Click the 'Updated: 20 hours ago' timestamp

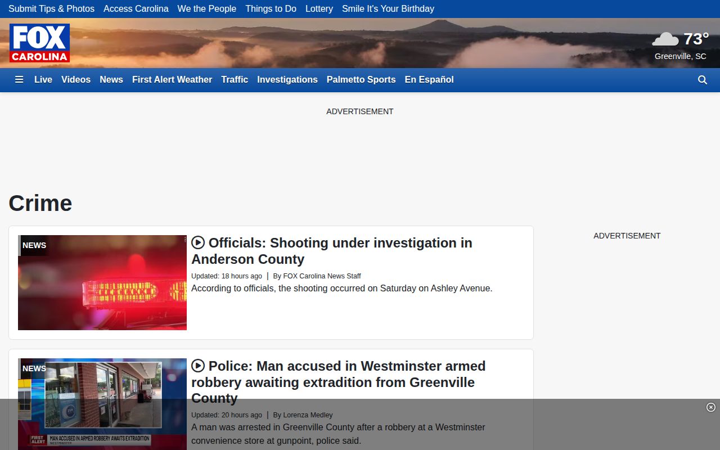tap(227, 415)
